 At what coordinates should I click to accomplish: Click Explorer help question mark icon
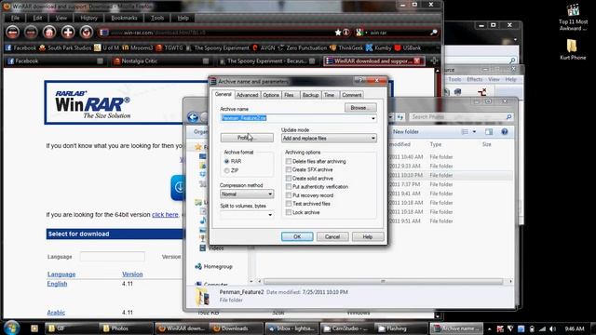click(505, 132)
